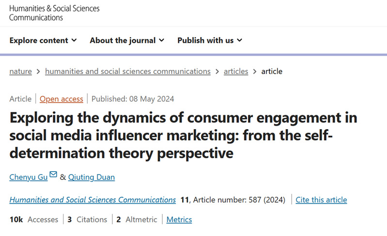Go to nature breadcrumb link
This screenshot has height=236, width=387.
20,71
